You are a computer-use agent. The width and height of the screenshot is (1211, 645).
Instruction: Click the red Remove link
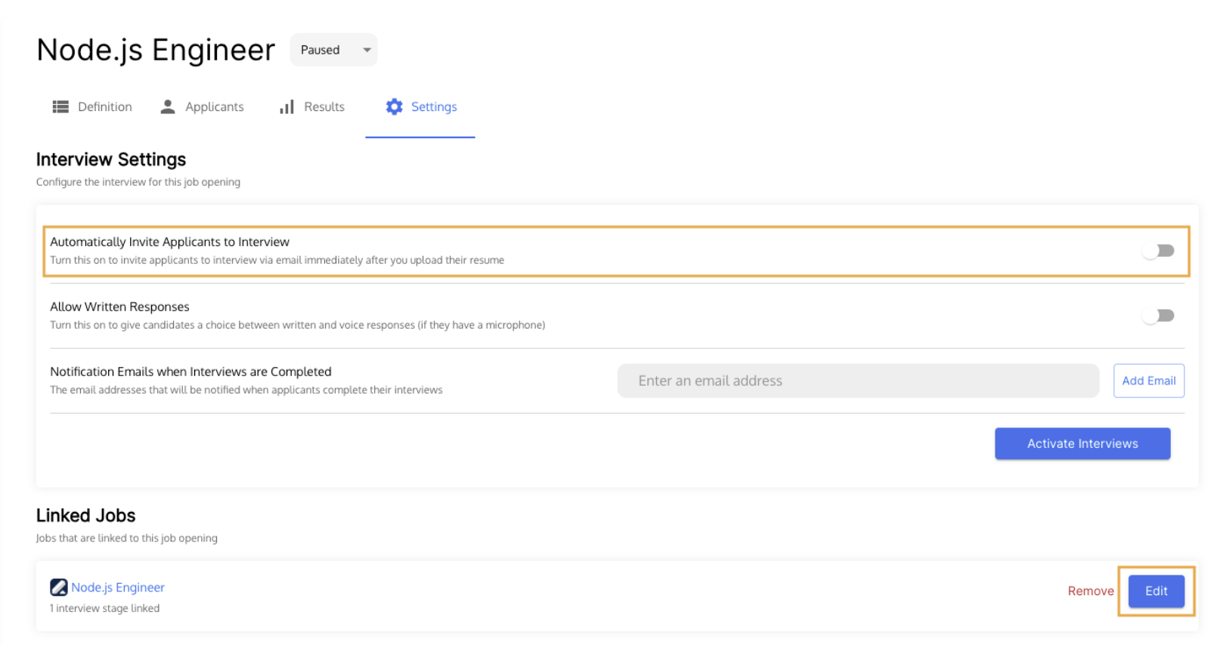tap(1090, 591)
